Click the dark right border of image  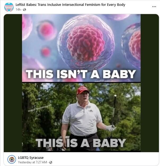point(150,83)
